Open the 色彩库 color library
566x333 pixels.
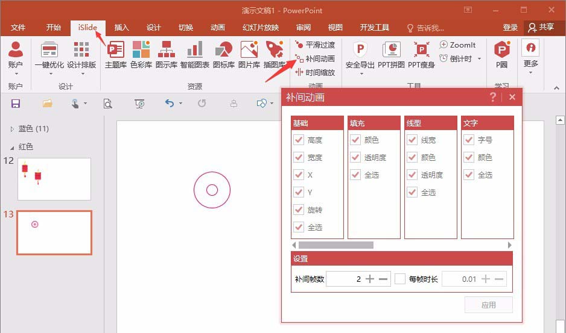pos(141,54)
